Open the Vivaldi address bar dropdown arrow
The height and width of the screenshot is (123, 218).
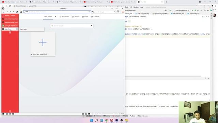point(90,12)
